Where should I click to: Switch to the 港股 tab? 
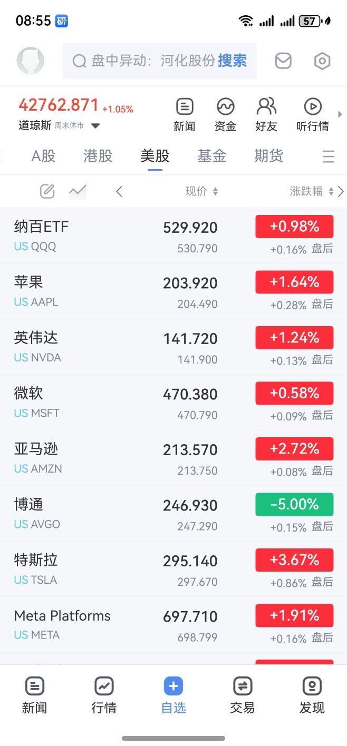click(x=98, y=156)
